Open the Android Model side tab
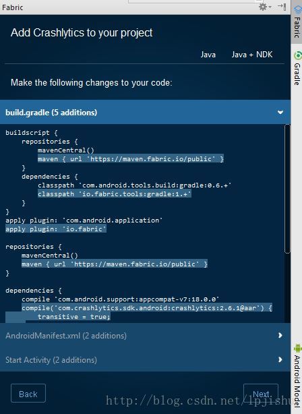Image resolution: width=302 pixels, height=414 pixels. pyautogui.click(x=297, y=375)
